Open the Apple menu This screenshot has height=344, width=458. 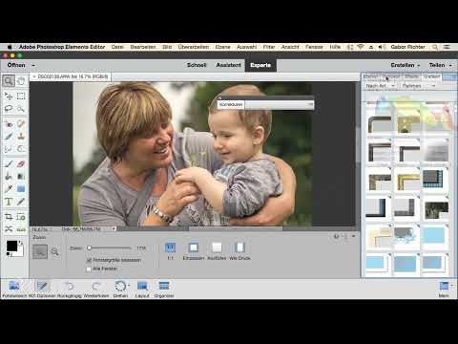coord(10,47)
